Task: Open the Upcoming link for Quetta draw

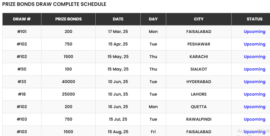Action: point(254,107)
